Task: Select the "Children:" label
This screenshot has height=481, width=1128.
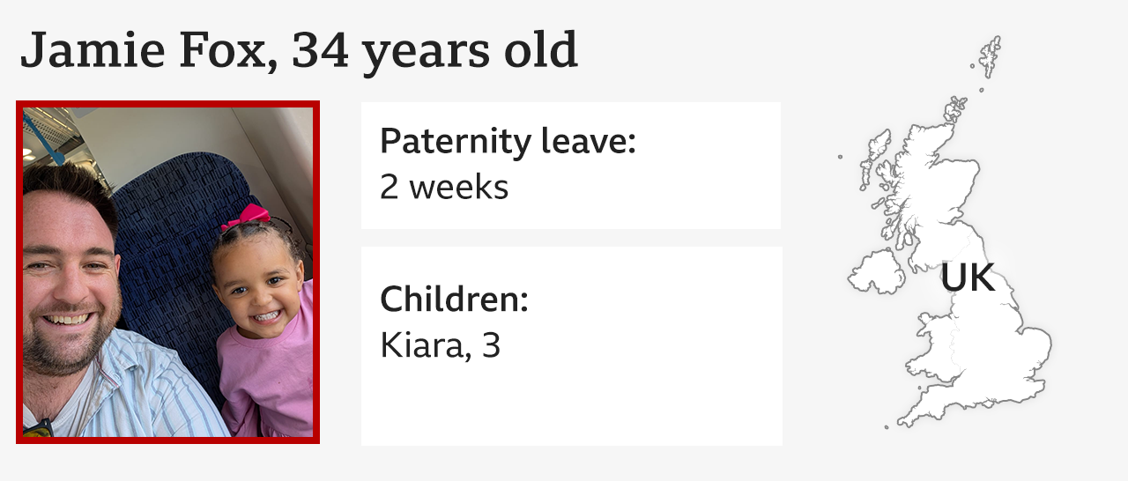Action: pos(454,300)
